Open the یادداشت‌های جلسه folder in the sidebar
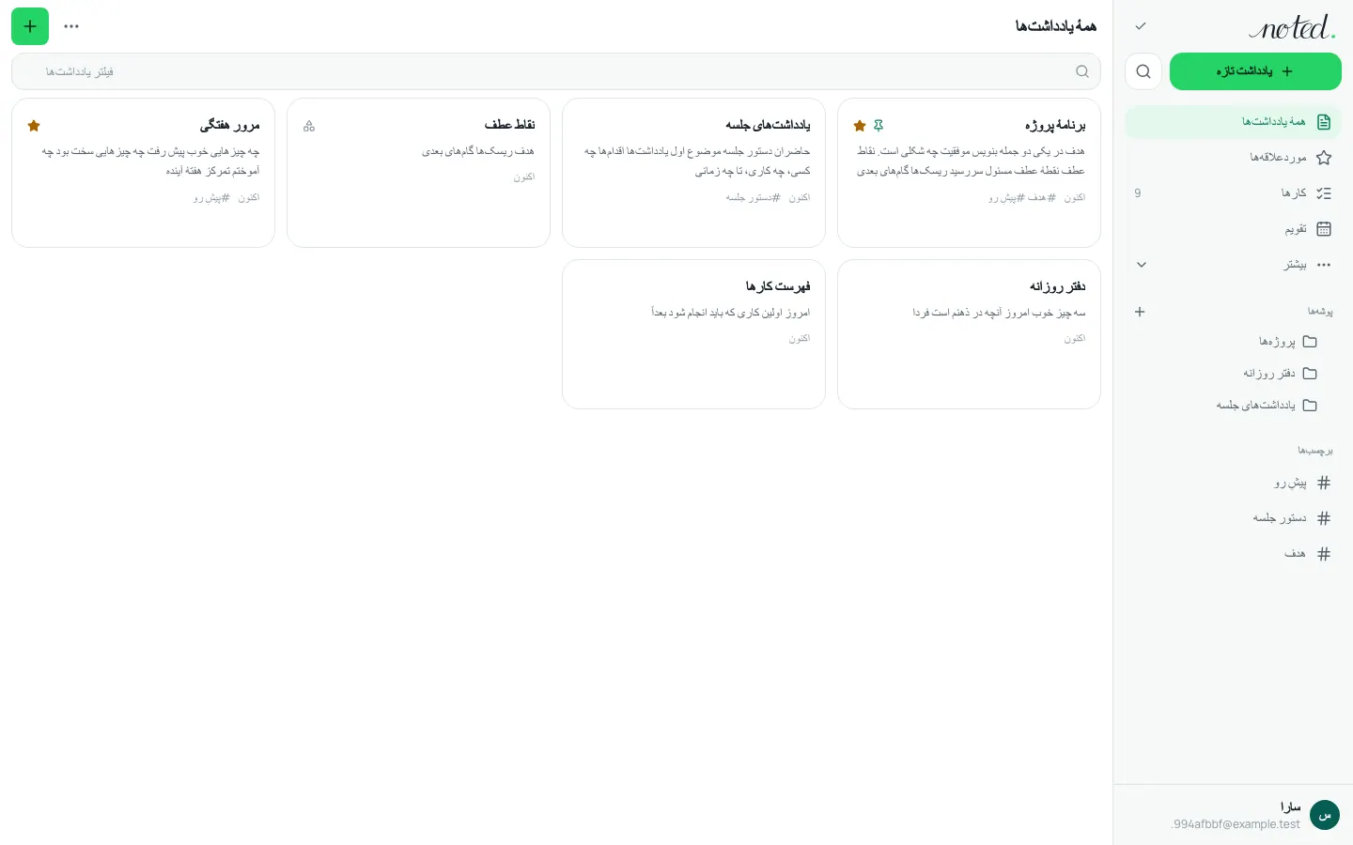 coord(1233,406)
